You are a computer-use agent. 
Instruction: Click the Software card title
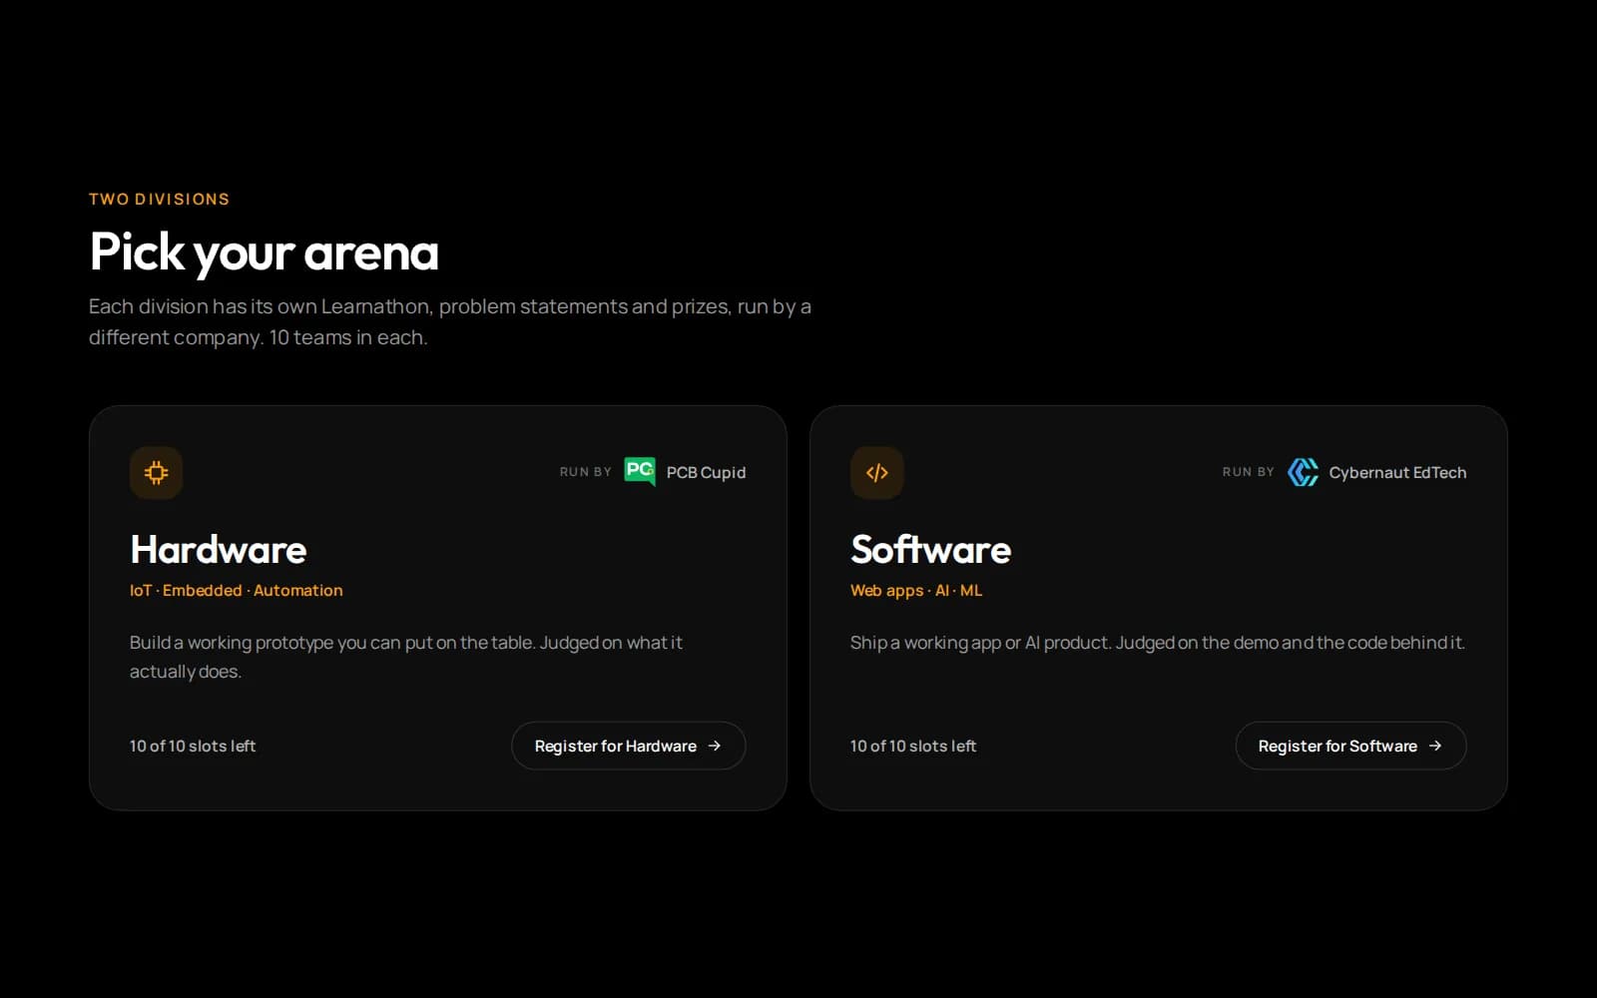tap(930, 549)
